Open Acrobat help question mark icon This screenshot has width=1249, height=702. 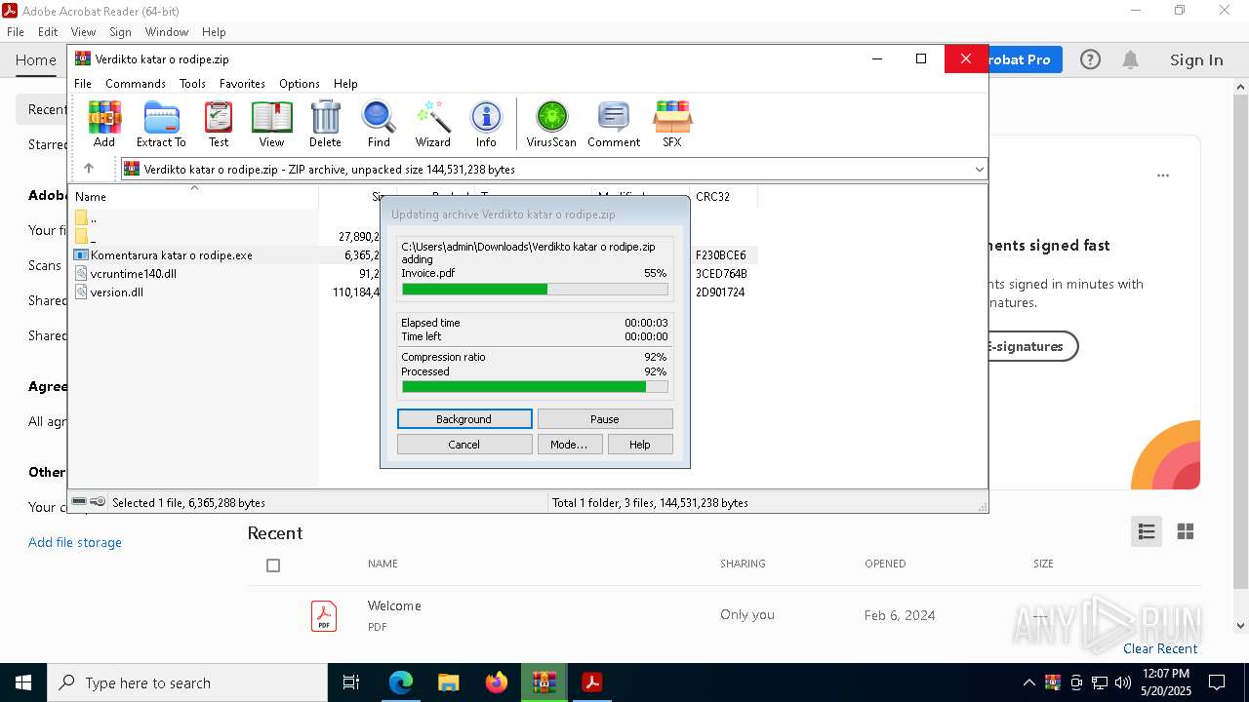tap(1090, 59)
